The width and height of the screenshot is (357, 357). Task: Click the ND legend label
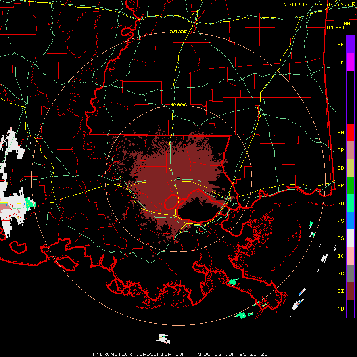pyautogui.click(x=340, y=309)
